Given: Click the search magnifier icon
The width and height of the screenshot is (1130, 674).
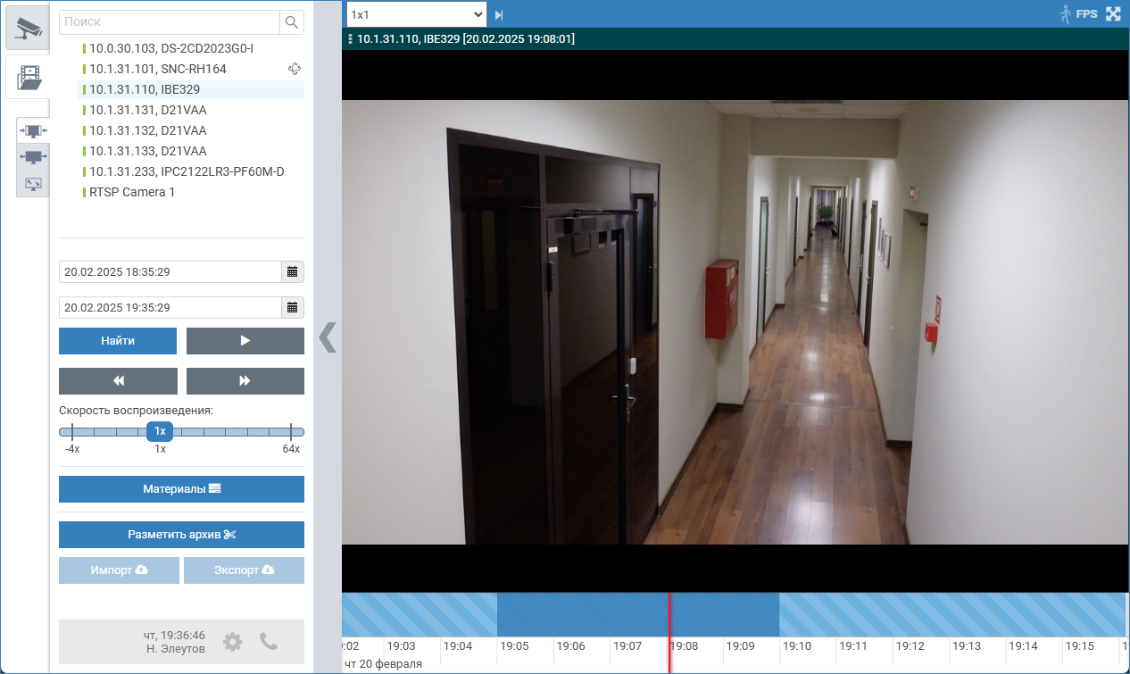Looking at the screenshot, I should [x=292, y=22].
